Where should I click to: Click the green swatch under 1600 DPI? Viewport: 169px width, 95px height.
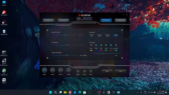106,50
